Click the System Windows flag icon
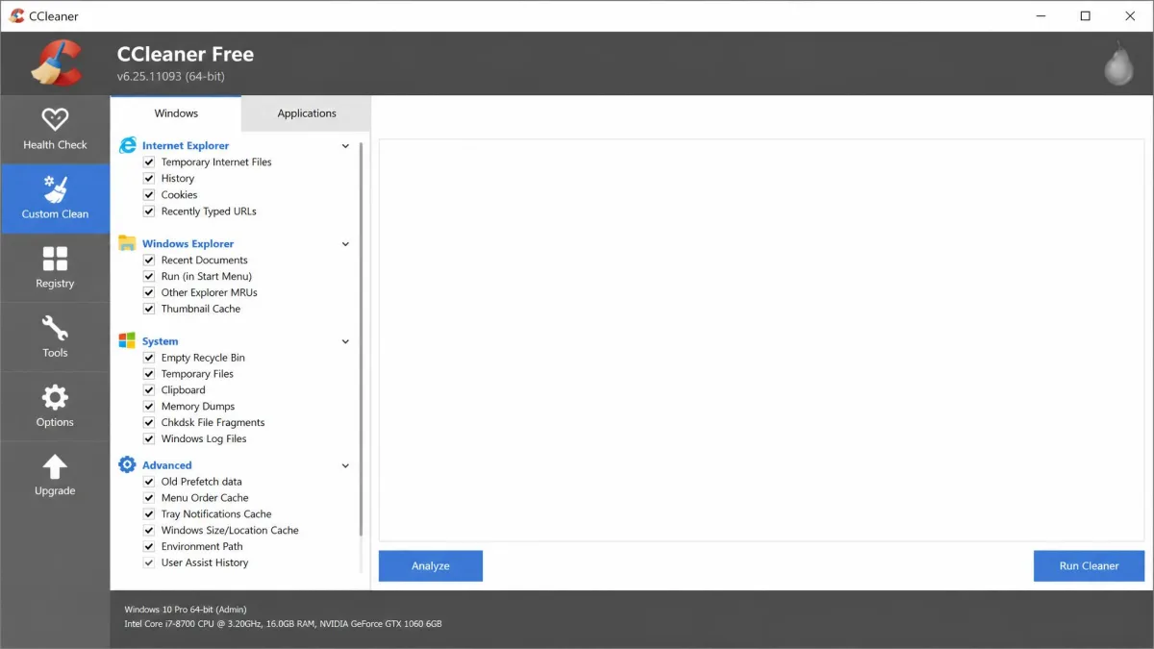 (x=127, y=340)
